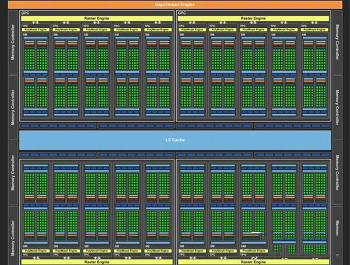Click Raster Engine in the upper-right GPC
The width and height of the screenshot is (350, 265).
(x=253, y=18)
